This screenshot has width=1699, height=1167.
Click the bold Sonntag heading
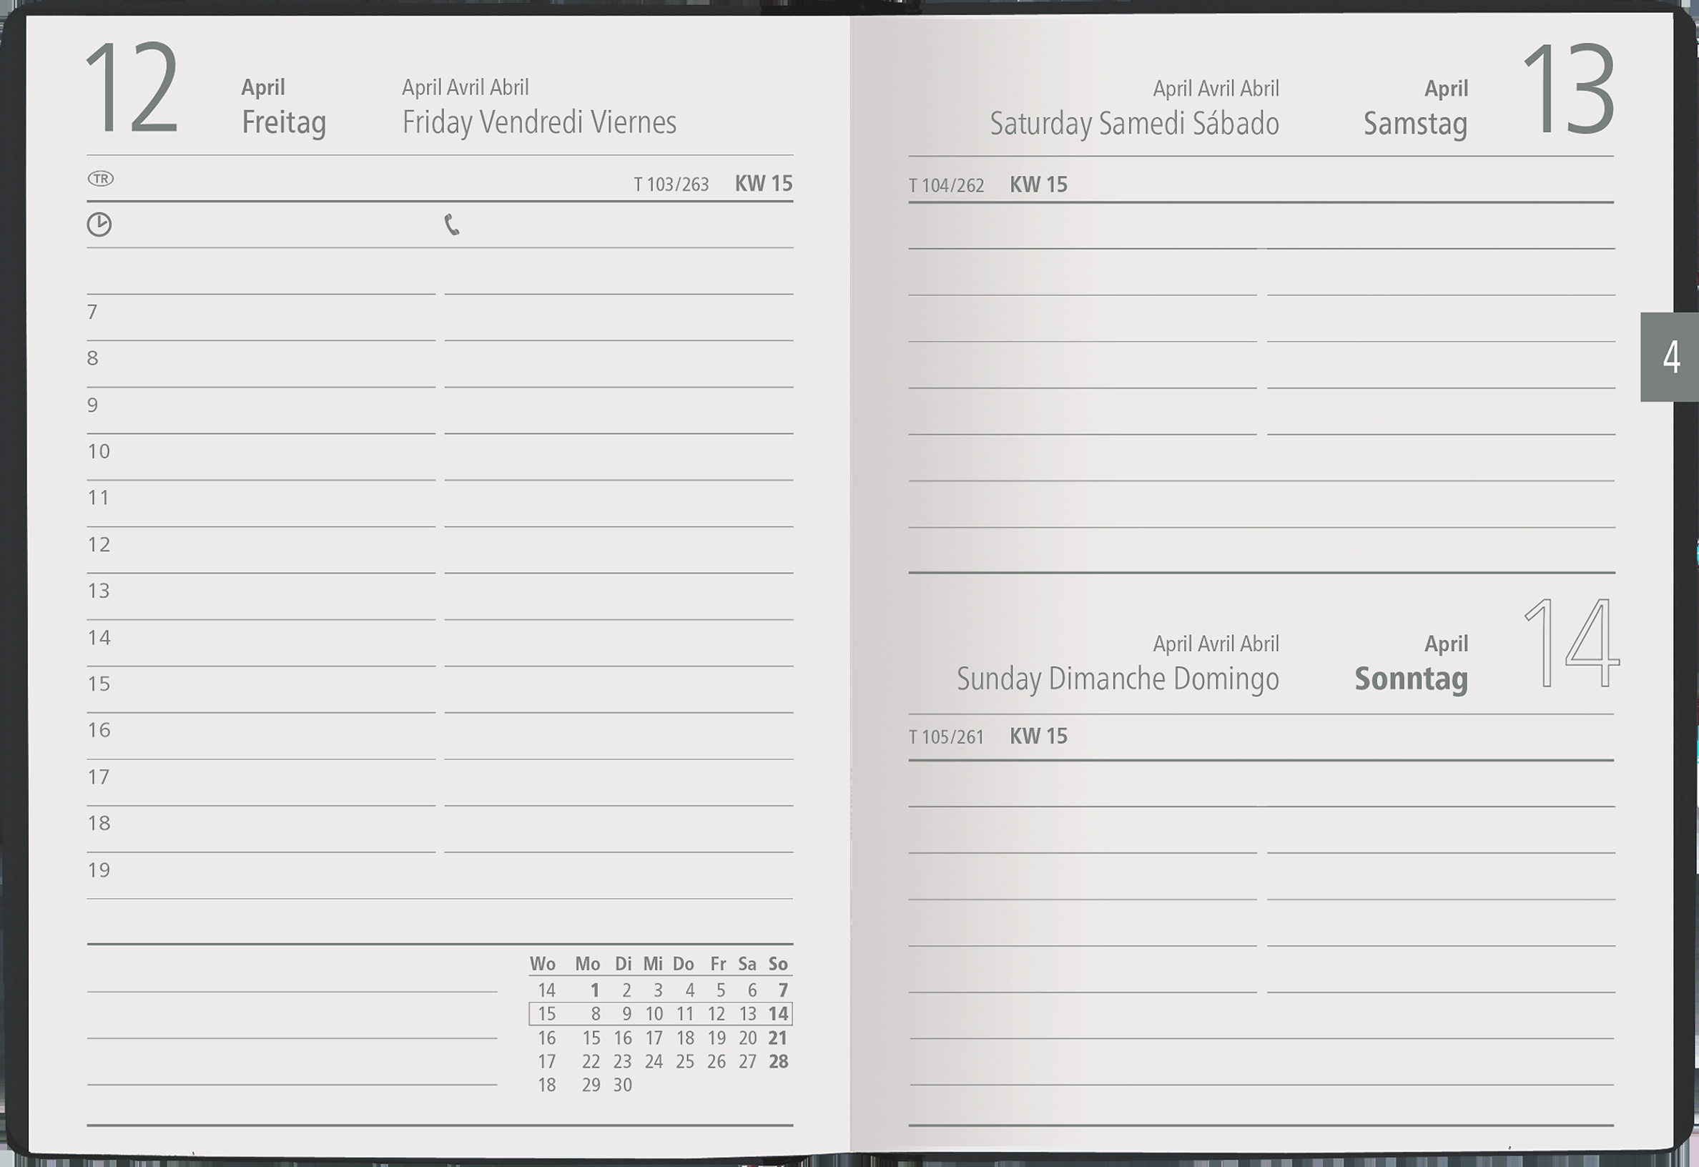coord(1410,679)
